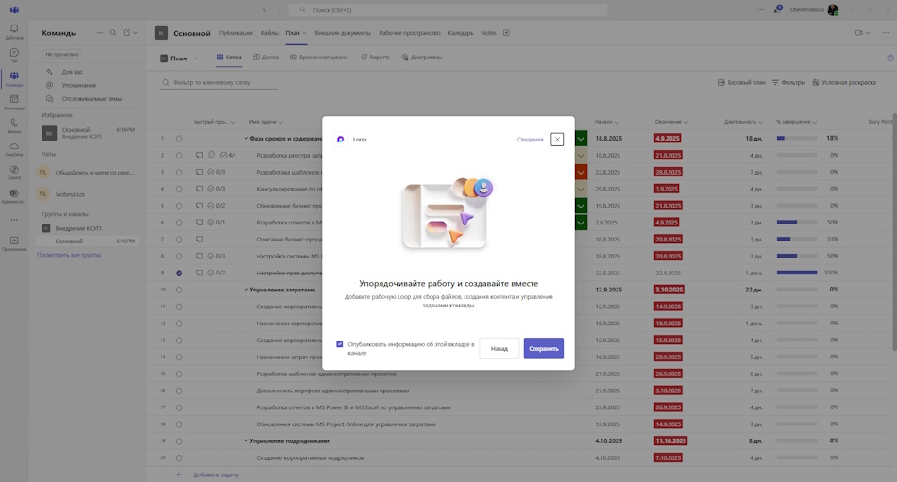Open the Сведения link in Loop dialog
897x482 pixels.
click(531, 139)
